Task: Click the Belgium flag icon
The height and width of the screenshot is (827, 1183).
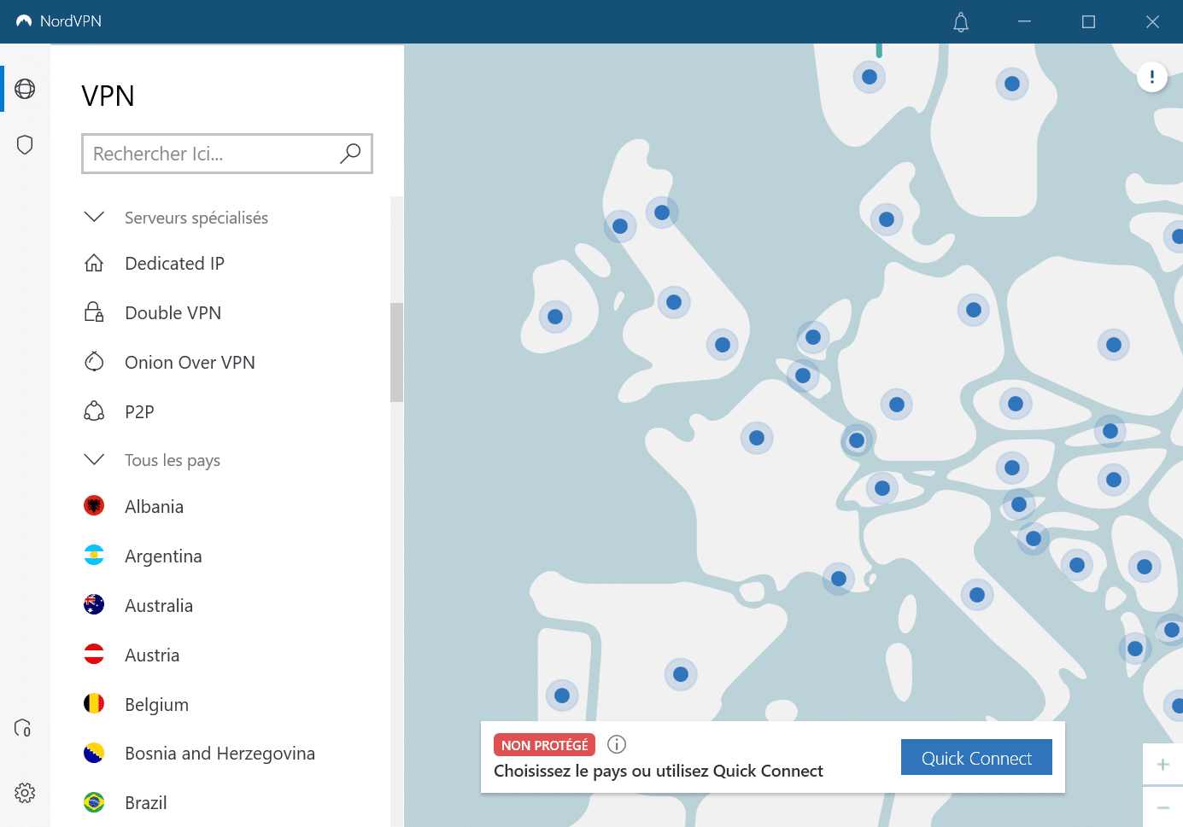Action: click(x=94, y=704)
